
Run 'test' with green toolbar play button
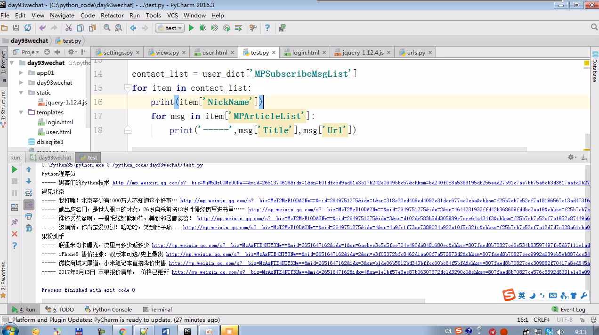(191, 28)
